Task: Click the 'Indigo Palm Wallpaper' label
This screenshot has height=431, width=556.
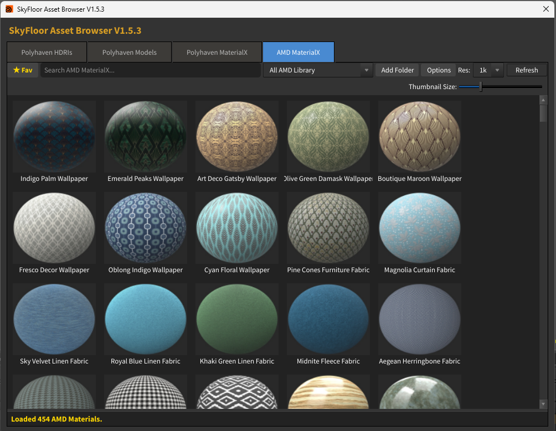Action: point(54,179)
